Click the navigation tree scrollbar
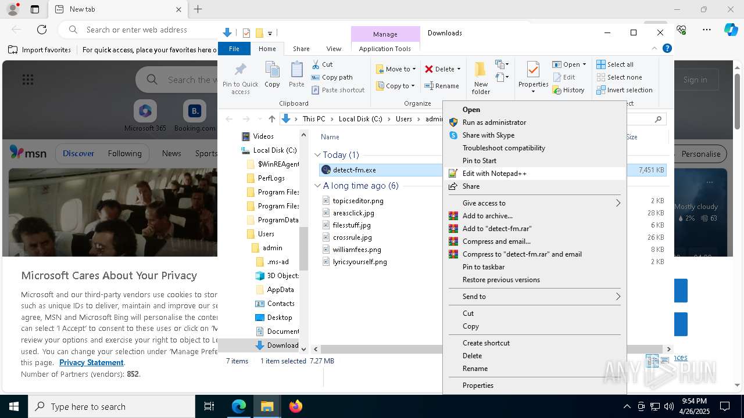The image size is (744, 418). pyautogui.click(x=303, y=248)
